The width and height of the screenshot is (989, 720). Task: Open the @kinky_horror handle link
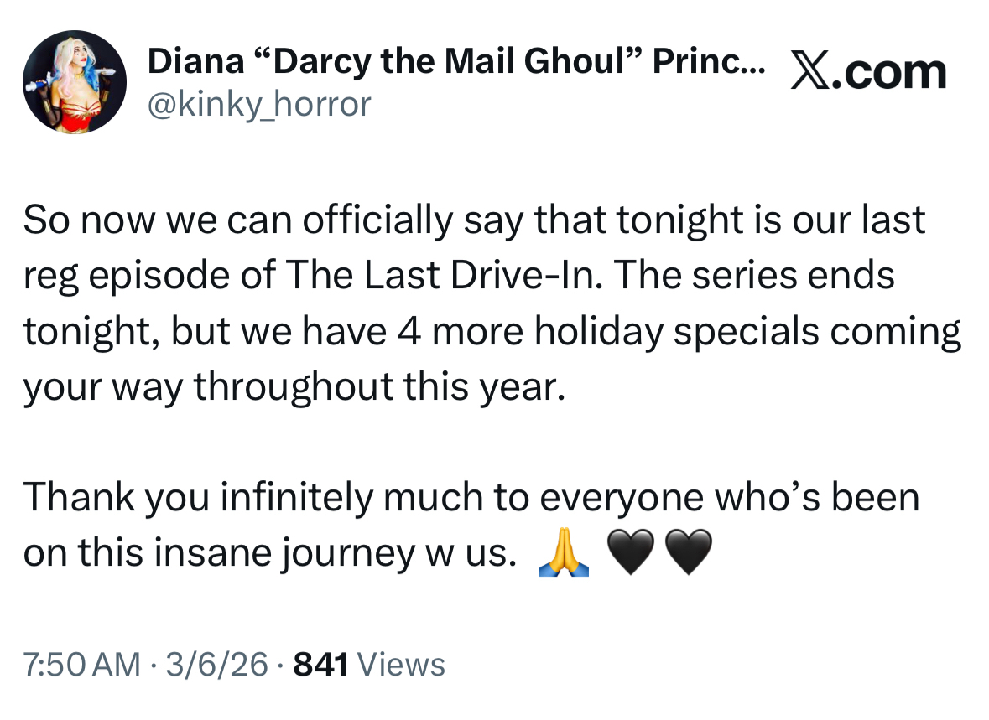[258, 104]
